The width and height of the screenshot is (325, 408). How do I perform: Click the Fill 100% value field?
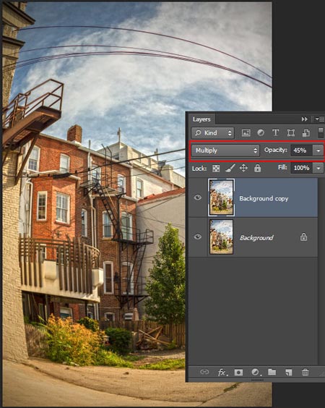coord(301,168)
